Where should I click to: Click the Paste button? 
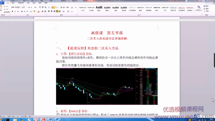point(1,8)
